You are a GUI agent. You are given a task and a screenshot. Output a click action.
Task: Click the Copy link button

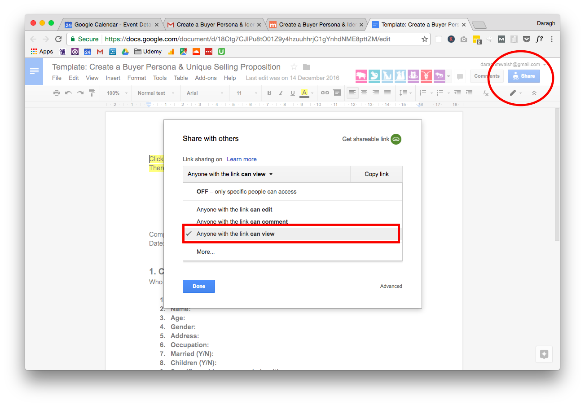pyautogui.click(x=376, y=174)
